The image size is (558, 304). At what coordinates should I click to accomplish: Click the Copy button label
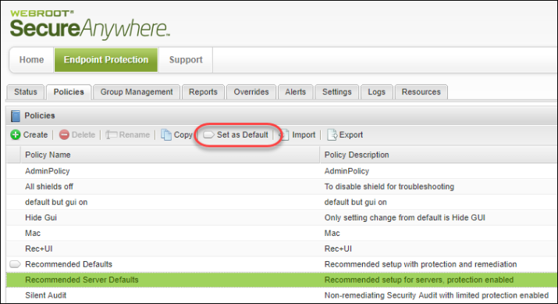pyautogui.click(x=183, y=135)
